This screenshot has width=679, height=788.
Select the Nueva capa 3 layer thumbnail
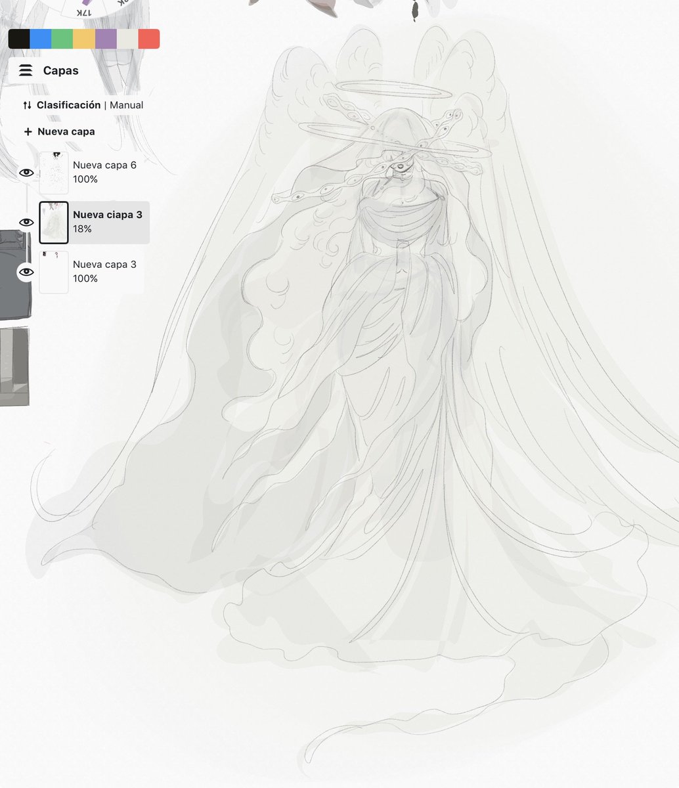click(x=54, y=272)
